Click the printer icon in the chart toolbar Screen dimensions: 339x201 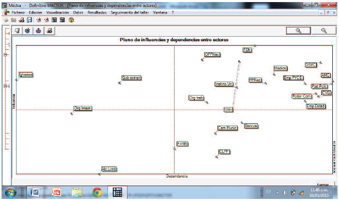(50, 30)
